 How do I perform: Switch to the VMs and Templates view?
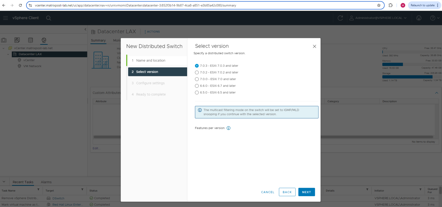17,40
